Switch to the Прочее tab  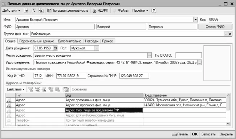click(107, 41)
